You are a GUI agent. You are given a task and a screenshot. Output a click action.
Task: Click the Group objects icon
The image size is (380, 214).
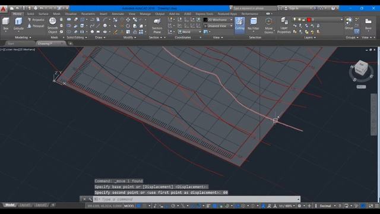coord(349,23)
